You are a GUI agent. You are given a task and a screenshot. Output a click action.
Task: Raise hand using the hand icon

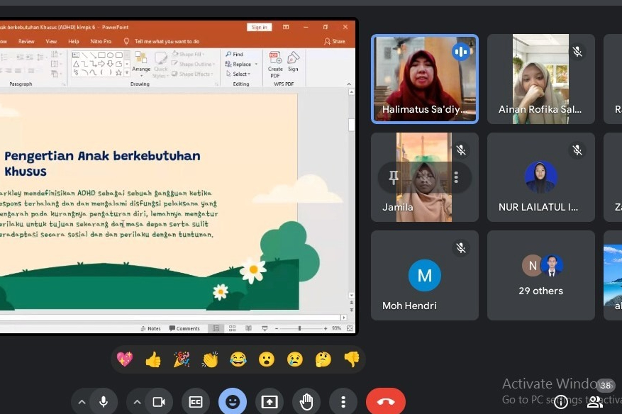[x=306, y=401]
